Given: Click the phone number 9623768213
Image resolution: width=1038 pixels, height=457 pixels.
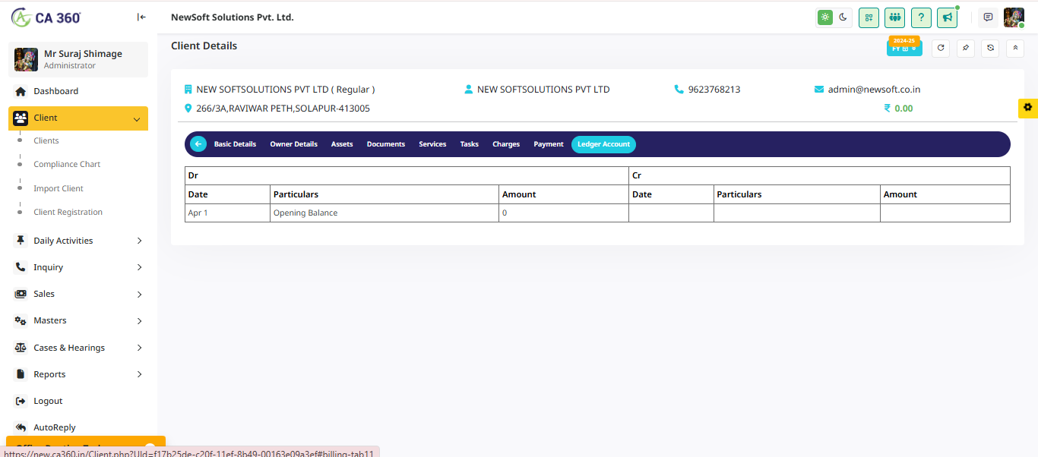Looking at the screenshot, I should point(714,90).
